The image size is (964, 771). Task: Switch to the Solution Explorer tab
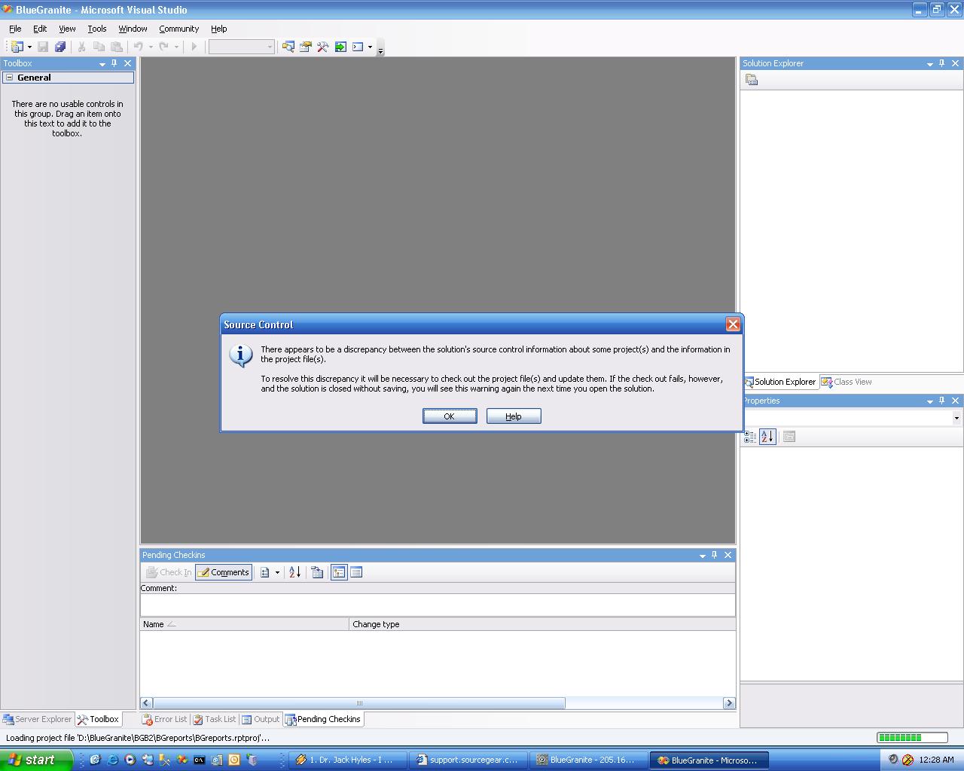779,382
